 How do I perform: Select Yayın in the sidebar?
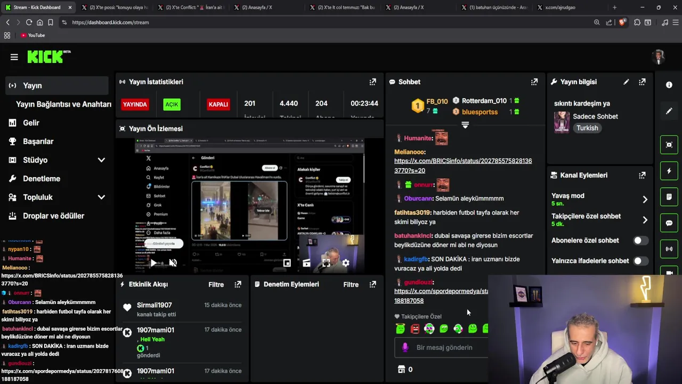click(57, 85)
